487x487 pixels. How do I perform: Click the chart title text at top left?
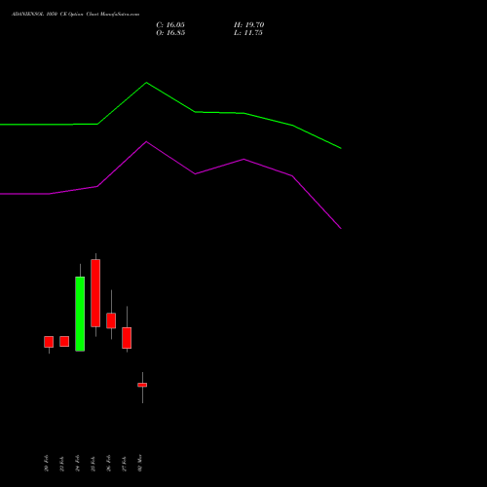pyautogui.click(x=75, y=15)
